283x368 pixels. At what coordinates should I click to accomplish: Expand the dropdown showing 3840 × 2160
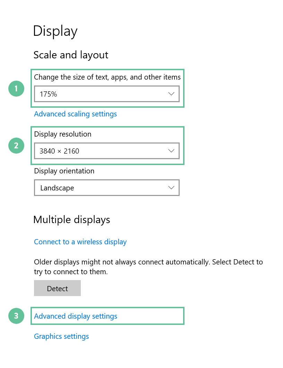tap(106, 151)
